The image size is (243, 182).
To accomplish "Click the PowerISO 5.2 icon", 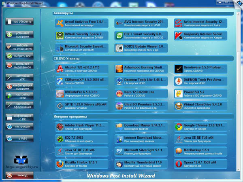I will pyautogui.click(x=179, y=94).
